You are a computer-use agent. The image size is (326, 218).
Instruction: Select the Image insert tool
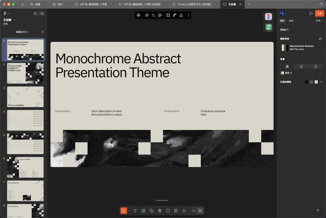(143, 211)
